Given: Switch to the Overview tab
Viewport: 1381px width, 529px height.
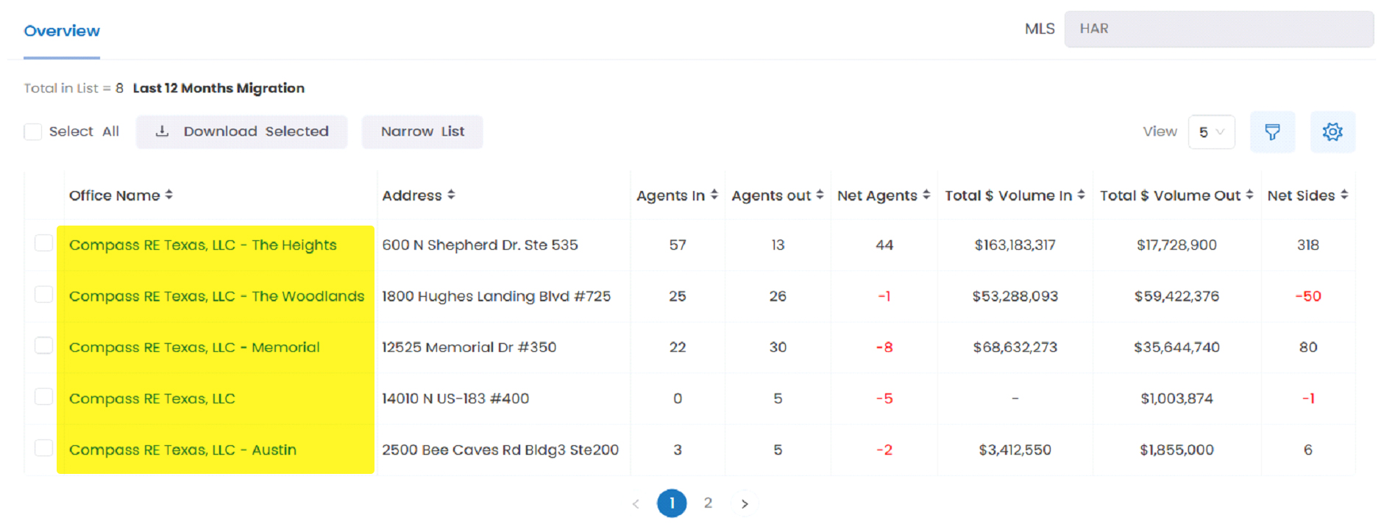Looking at the screenshot, I should pyautogui.click(x=62, y=31).
